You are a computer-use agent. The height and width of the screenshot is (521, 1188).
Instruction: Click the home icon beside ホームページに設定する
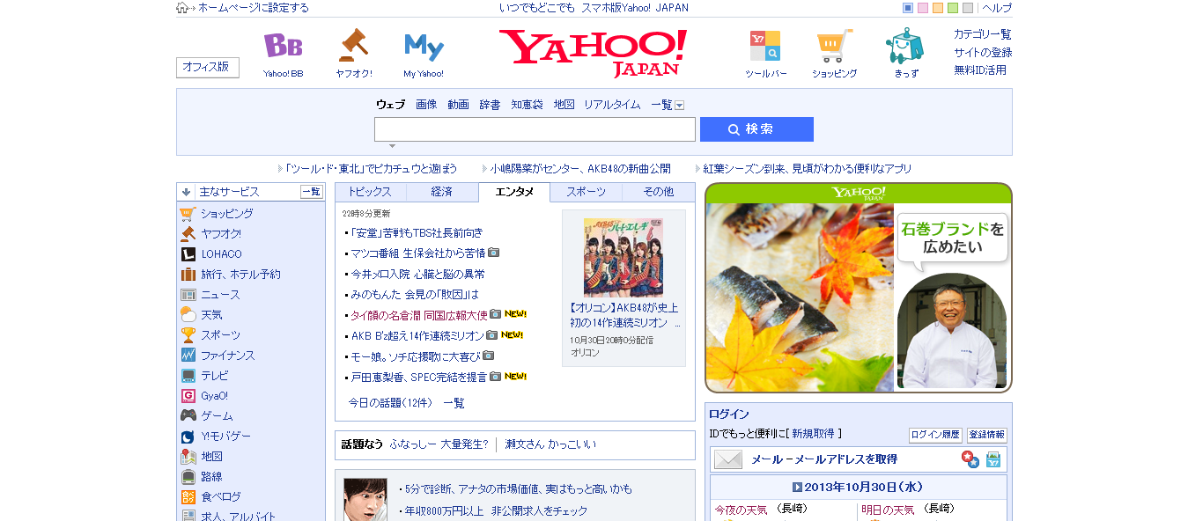pos(182,8)
